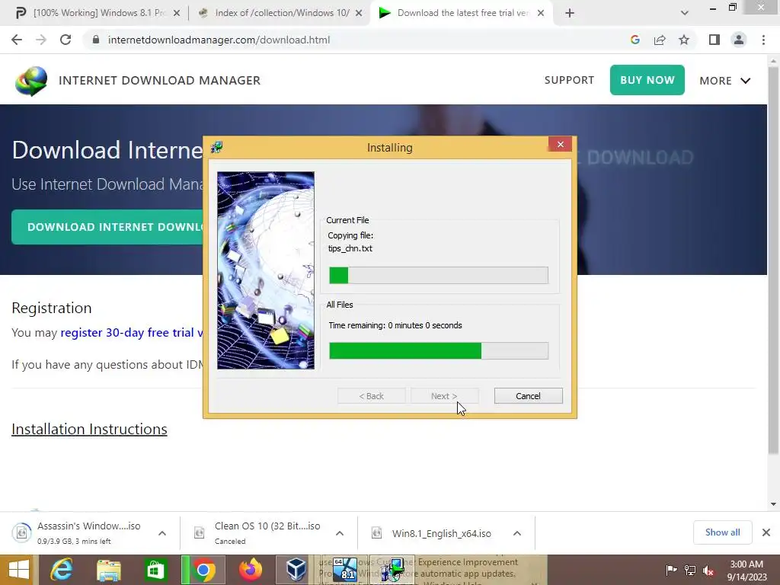Click the Internet Download Manager logo

coord(31,81)
